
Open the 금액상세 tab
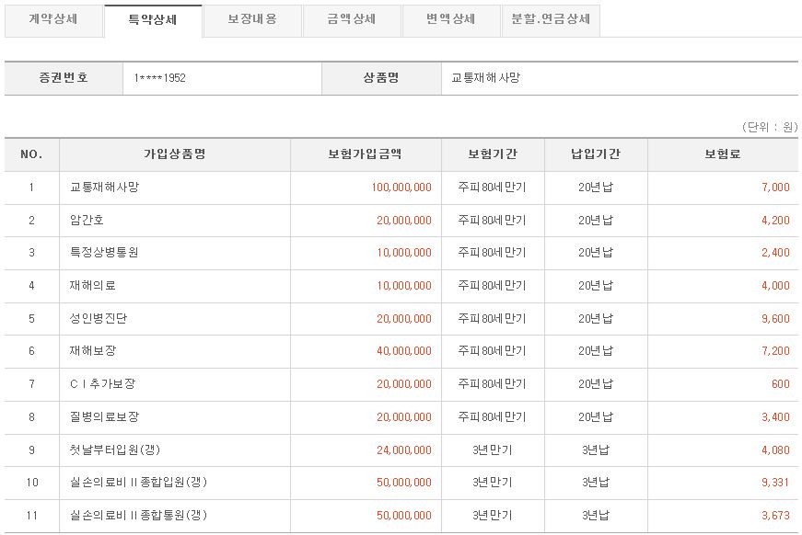coord(352,19)
